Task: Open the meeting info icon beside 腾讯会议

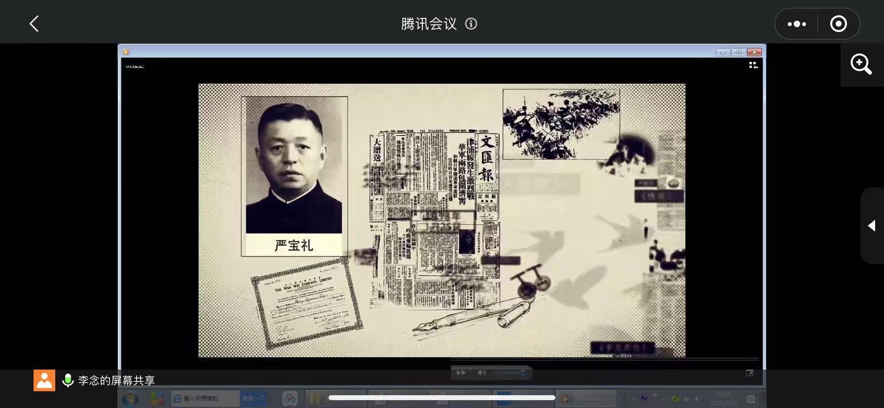Action: (x=471, y=24)
